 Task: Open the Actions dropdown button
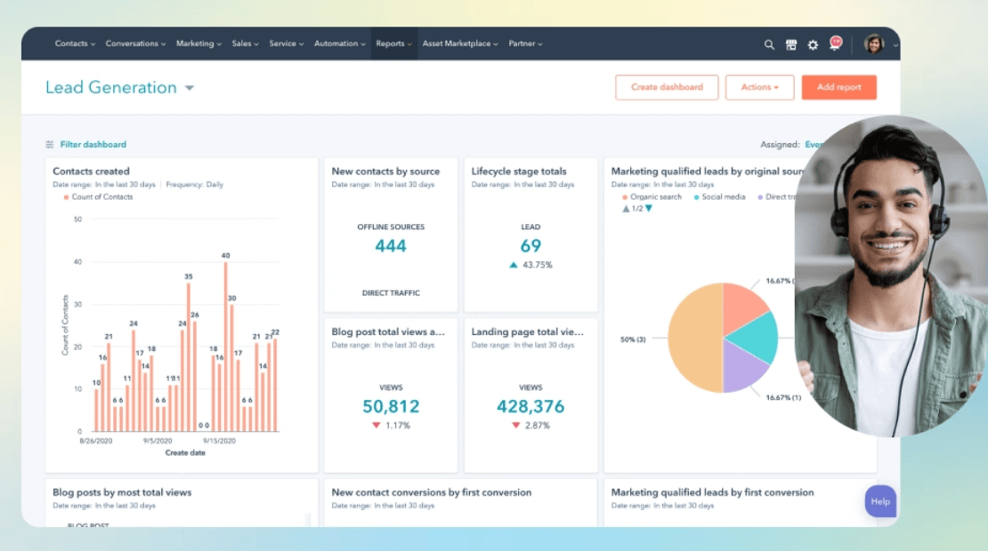coord(759,87)
